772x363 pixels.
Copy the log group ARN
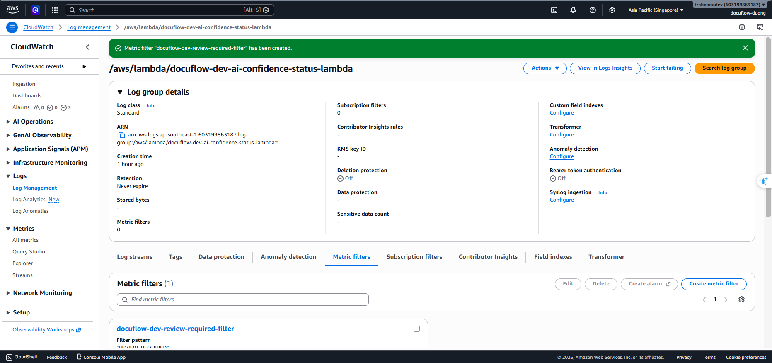[x=121, y=135]
